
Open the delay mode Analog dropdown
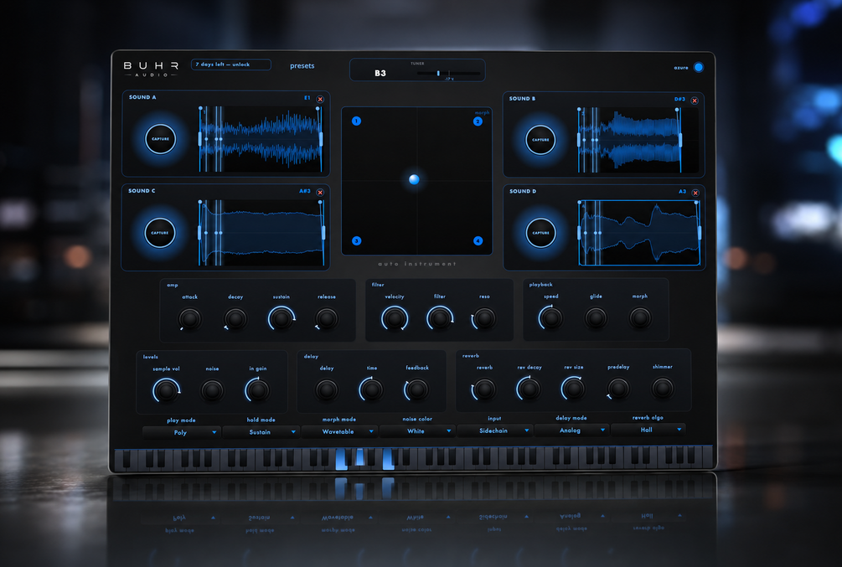pos(571,430)
